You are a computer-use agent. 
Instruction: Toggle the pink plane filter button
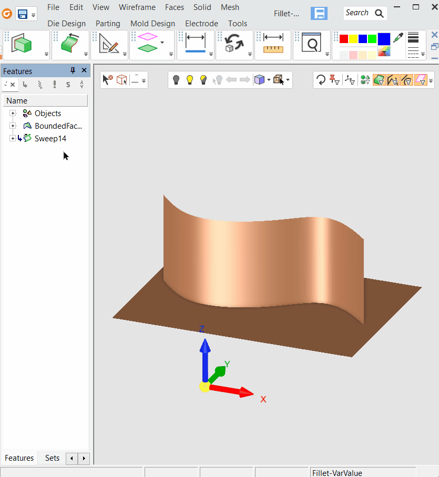(x=421, y=80)
